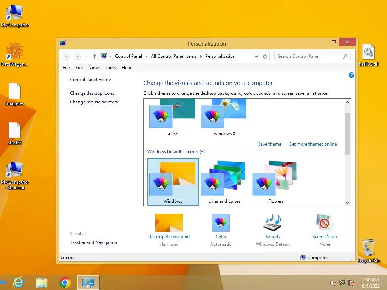The height and width of the screenshot is (290, 387).
Task: Open the Edit menu
Action: pyautogui.click(x=79, y=68)
